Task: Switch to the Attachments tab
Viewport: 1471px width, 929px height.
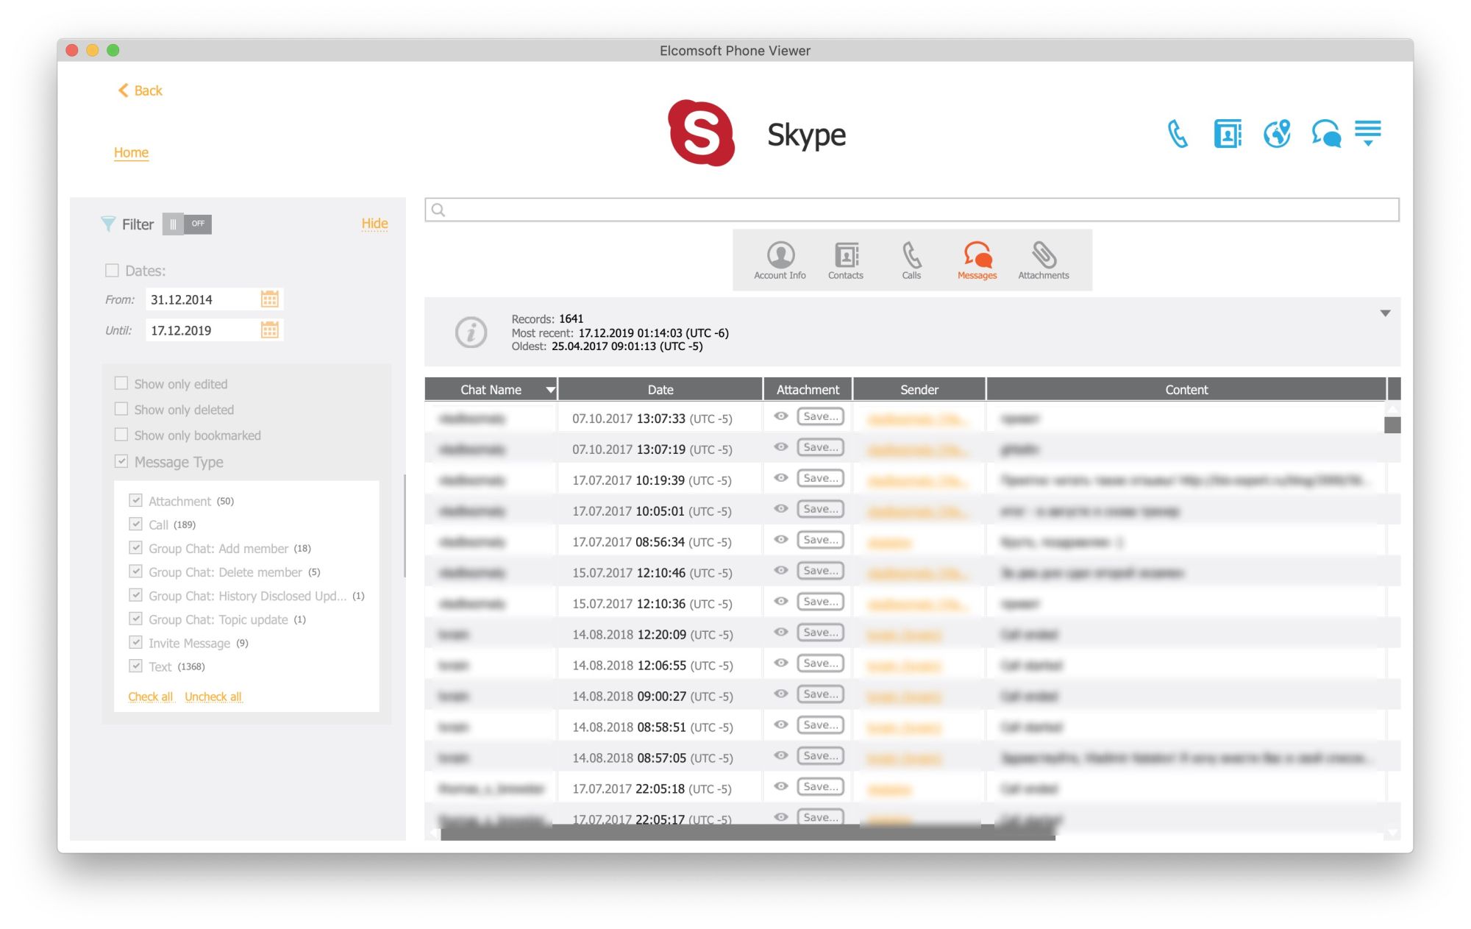Action: (x=1043, y=260)
